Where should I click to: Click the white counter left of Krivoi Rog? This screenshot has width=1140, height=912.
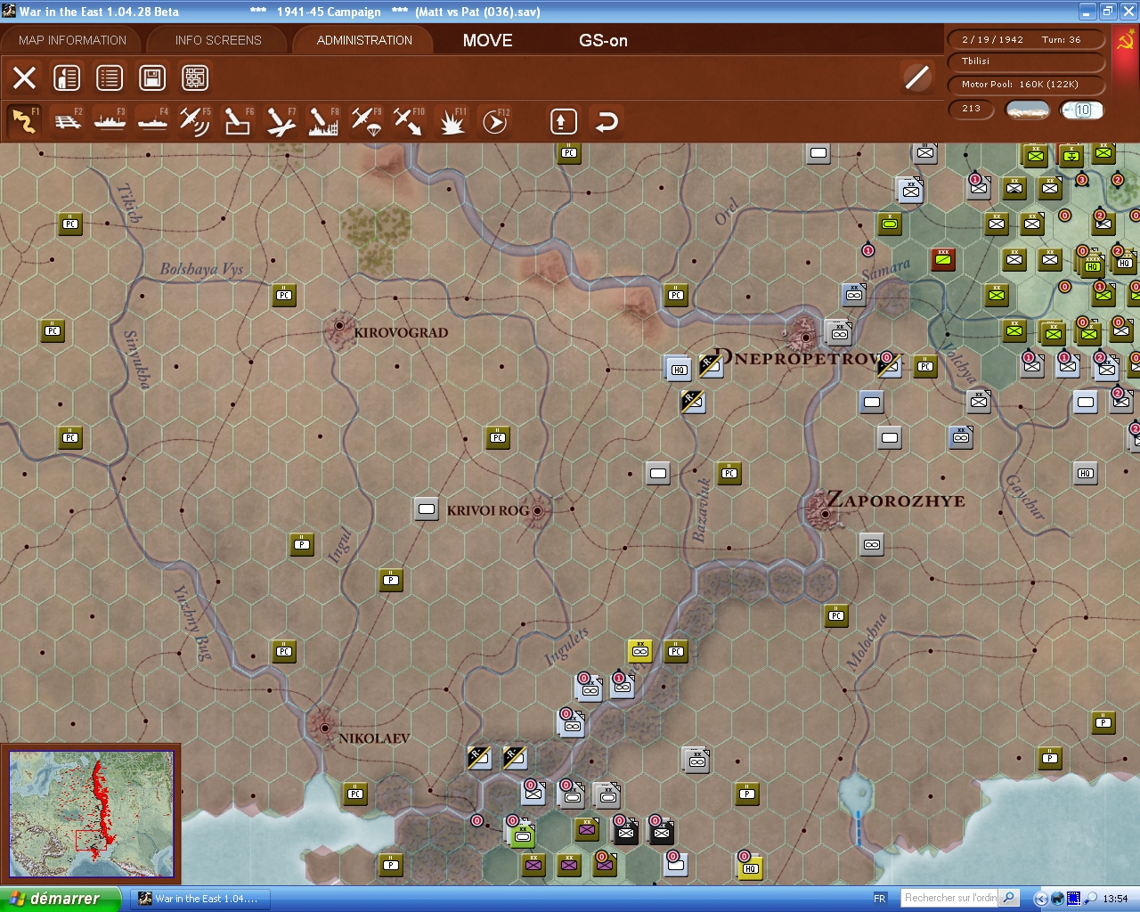click(x=427, y=509)
